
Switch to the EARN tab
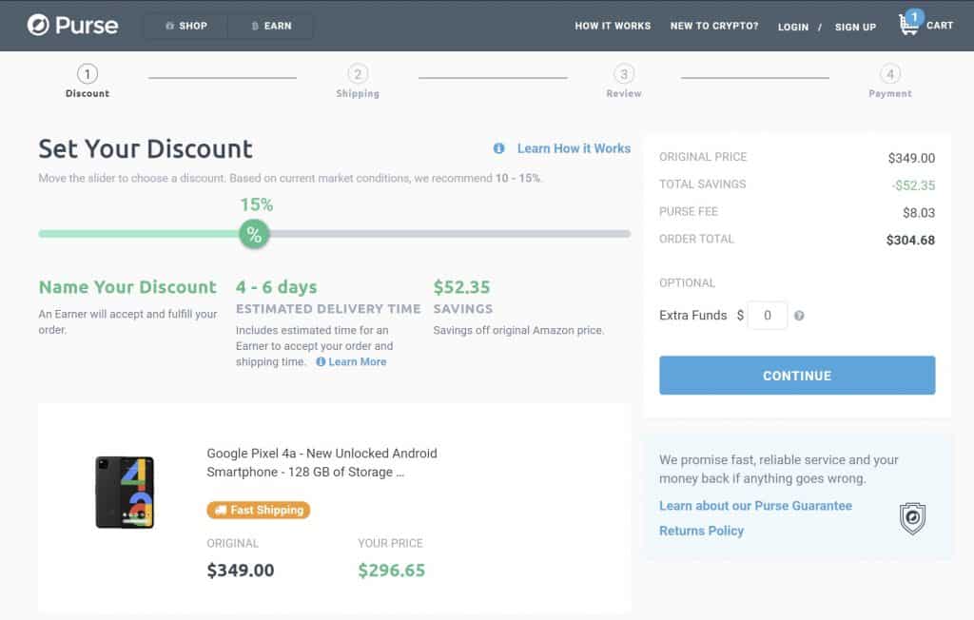tap(271, 26)
